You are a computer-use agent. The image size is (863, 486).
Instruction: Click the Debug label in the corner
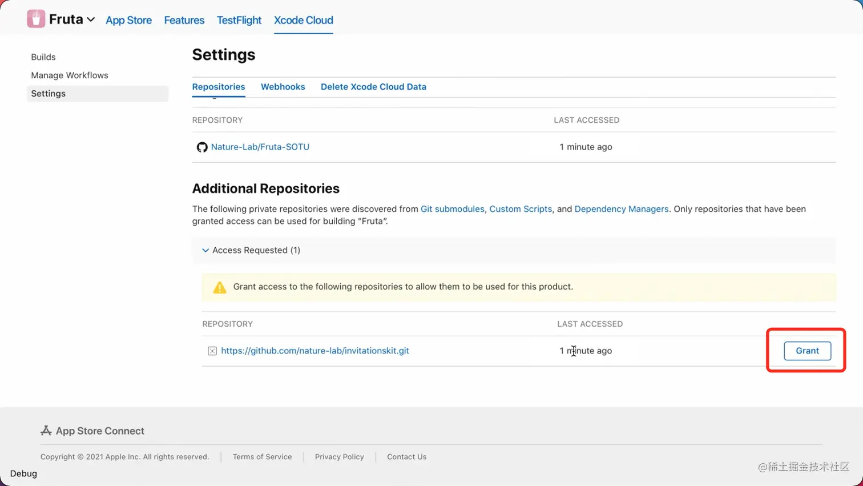23,473
